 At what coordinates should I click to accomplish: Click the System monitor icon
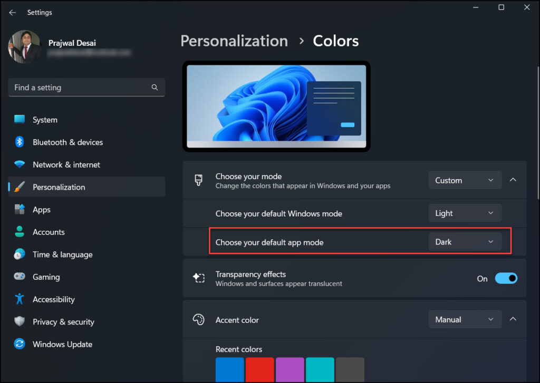(x=20, y=120)
